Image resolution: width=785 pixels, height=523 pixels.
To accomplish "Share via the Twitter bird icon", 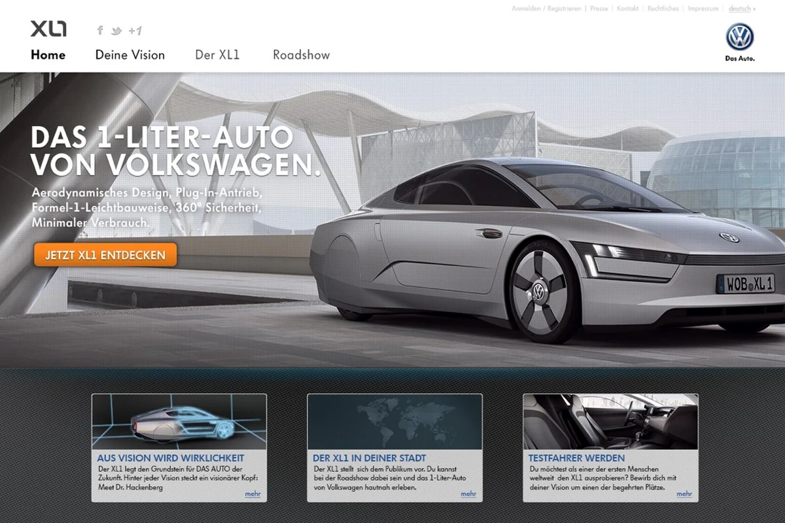I will (116, 31).
